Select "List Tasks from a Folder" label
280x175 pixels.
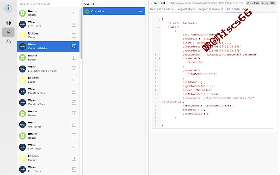43,71
